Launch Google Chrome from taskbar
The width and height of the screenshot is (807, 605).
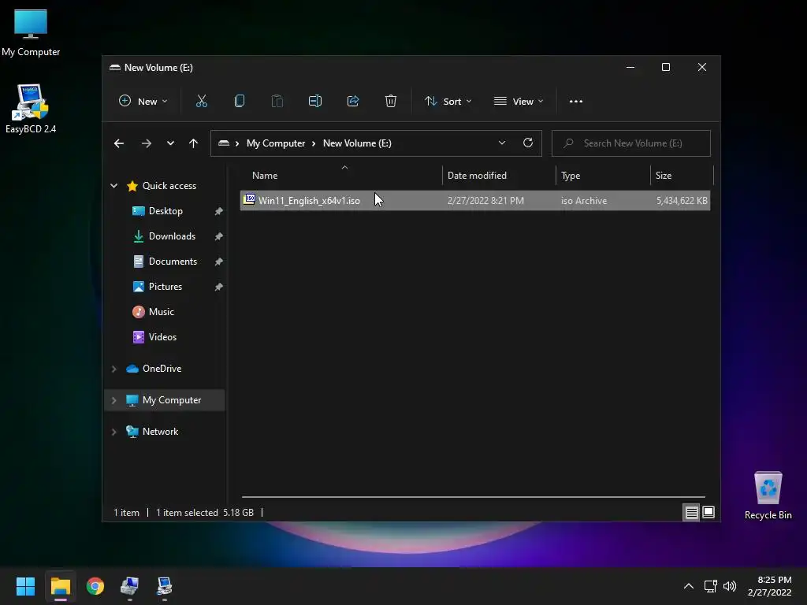[x=95, y=586]
